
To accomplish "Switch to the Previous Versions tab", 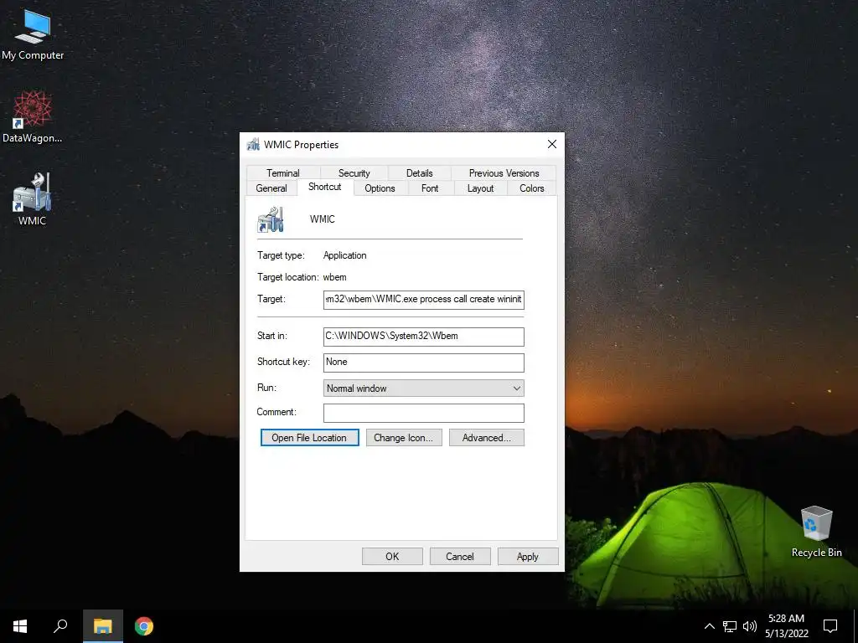I will tap(504, 172).
